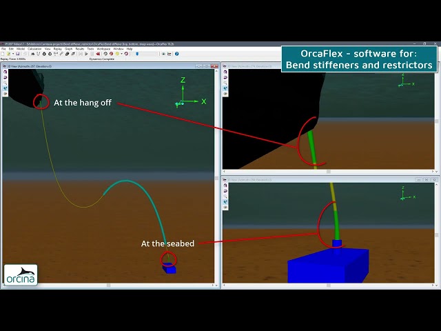Click the Start replay clock icon
The width and height of the screenshot is (441, 331).
(x=105, y=54)
